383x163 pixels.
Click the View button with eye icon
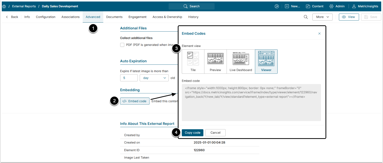(x=349, y=17)
